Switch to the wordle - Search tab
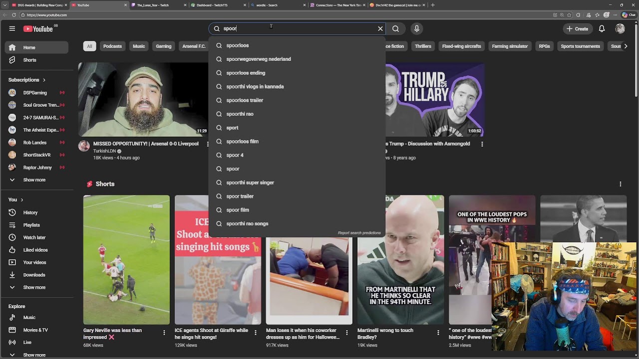This screenshot has height=359, width=639. [278, 5]
